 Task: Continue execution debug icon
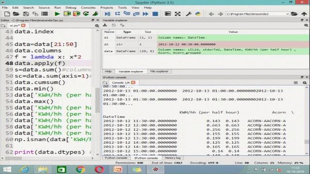[145, 14]
